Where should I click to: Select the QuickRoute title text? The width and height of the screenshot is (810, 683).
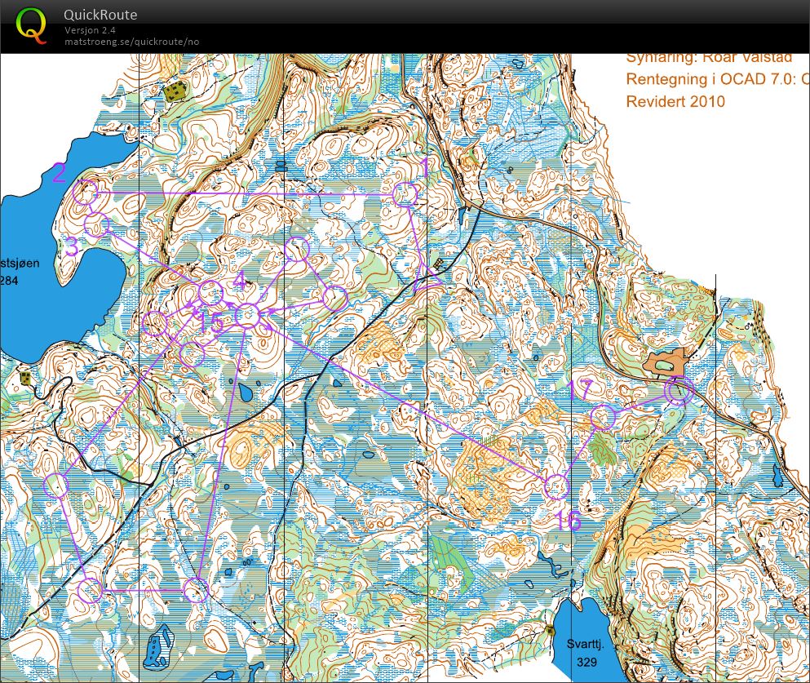[x=100, y=15]
